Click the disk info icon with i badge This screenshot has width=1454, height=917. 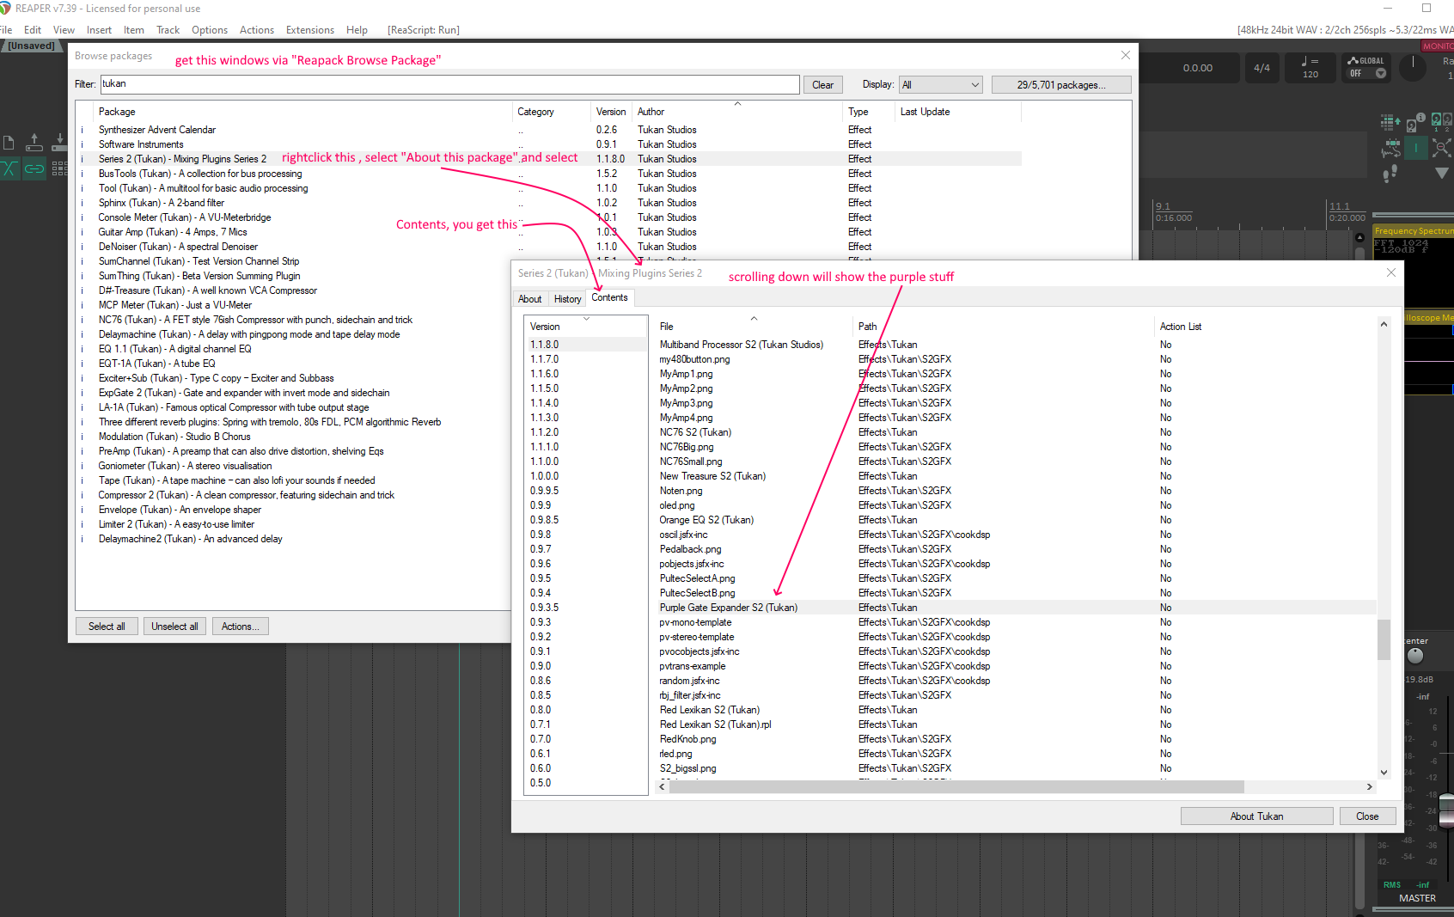[1415, 123]
